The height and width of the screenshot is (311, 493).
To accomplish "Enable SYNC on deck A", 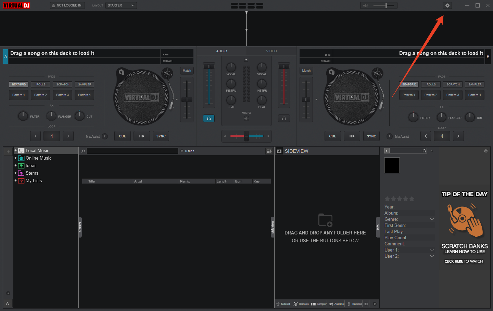I will [161, 136].
